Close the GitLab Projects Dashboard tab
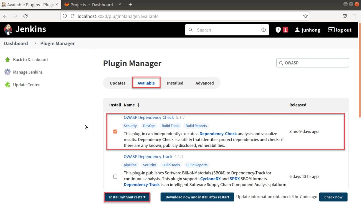This screenshot has width=361, height=204. (x=120, y=5)
